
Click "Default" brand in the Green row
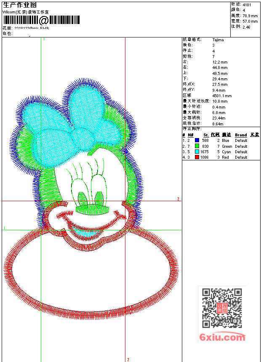tap(241, 146)
